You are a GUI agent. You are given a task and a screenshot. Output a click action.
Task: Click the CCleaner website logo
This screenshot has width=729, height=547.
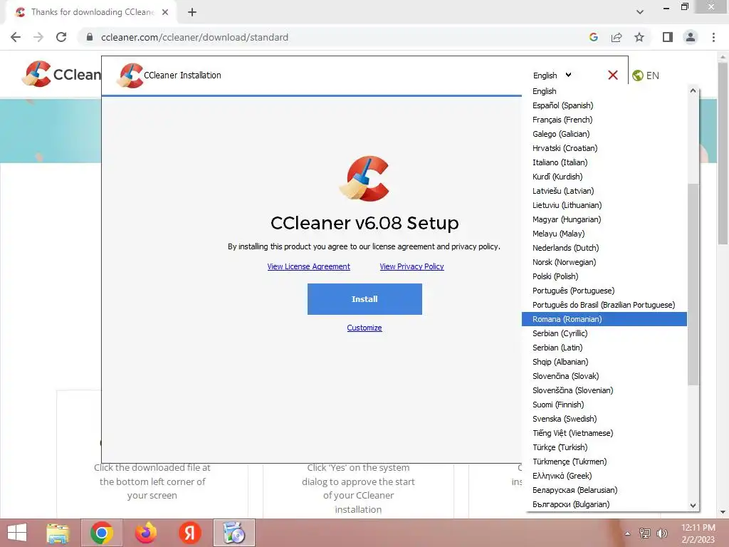click(61, 74)
